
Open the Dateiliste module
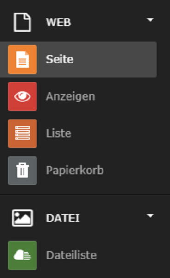72,255
